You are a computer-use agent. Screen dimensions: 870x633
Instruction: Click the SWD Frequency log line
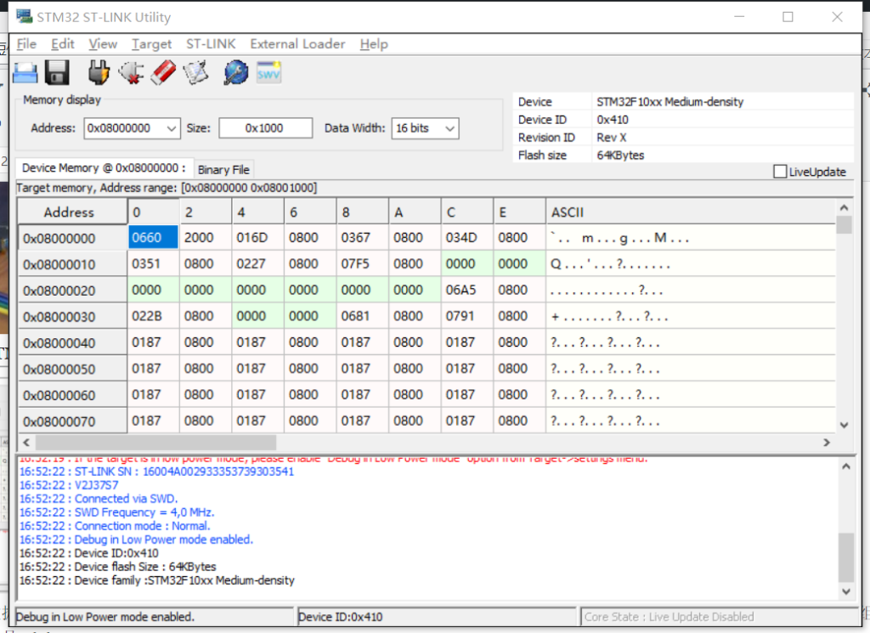coord(117,512)
